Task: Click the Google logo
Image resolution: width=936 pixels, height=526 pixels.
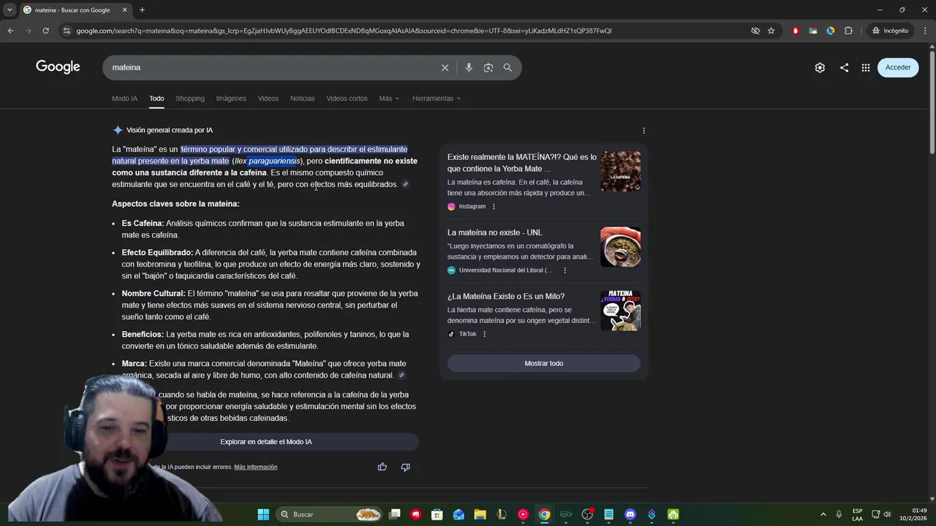Action: coord(58,67)
